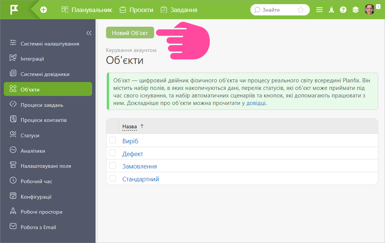Click the Робочий час clock icon

click(13, 180)
